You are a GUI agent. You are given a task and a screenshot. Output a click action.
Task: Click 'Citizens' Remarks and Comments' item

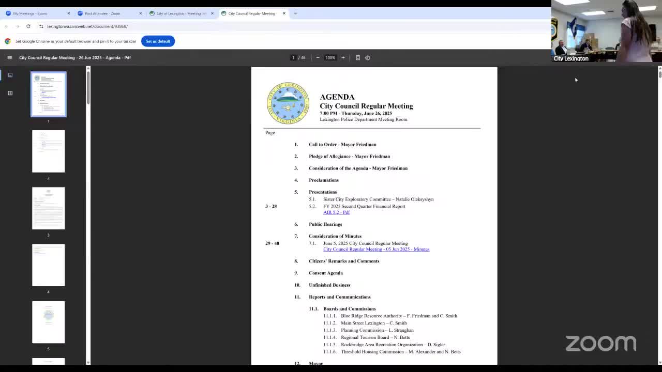[x=344, y=261]
